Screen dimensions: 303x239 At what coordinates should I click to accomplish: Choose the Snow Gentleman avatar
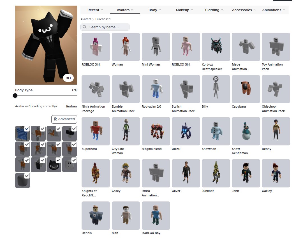246,131
